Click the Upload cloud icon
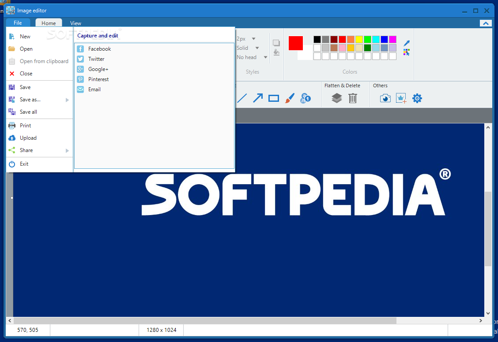This screenshot has height=342, width=498. click(12, 138)
